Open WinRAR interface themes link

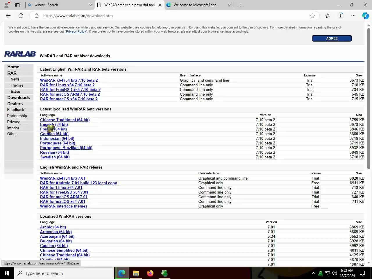[x=64, y=206]
